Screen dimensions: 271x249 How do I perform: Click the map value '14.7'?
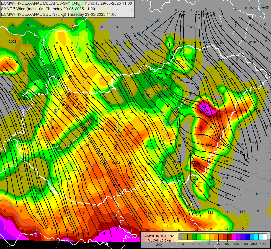tap(193, 128)
